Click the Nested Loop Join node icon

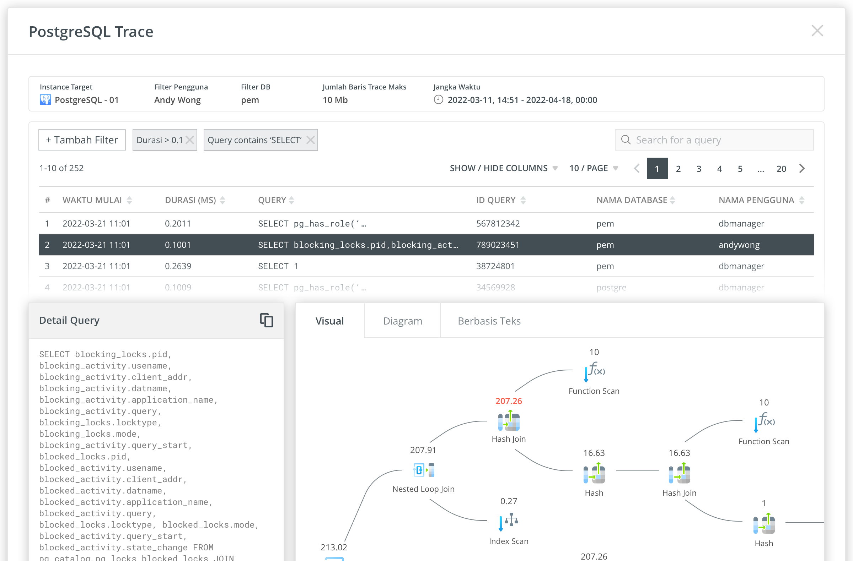tap(423, 470)
